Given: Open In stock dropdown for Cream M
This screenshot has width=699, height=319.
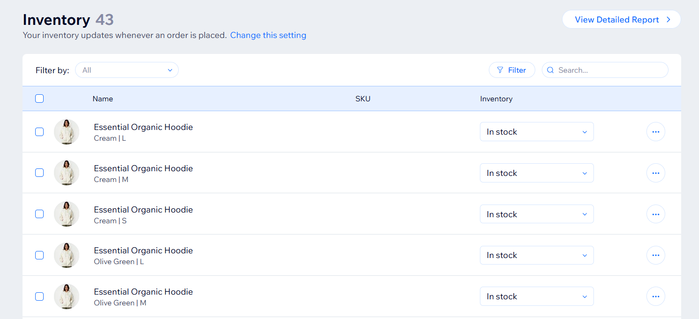Looking at the screenshot, I should [x=537, y=173].
